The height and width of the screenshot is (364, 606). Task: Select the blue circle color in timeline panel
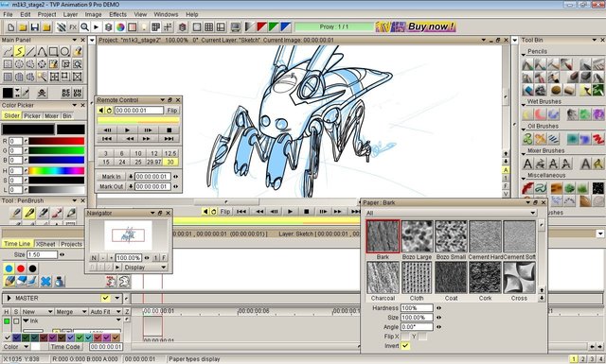coord(9,269)
